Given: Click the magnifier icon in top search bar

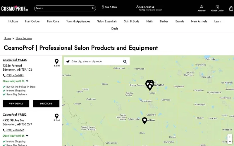Looking at the screenshot, I should click(x=93, y=8).
